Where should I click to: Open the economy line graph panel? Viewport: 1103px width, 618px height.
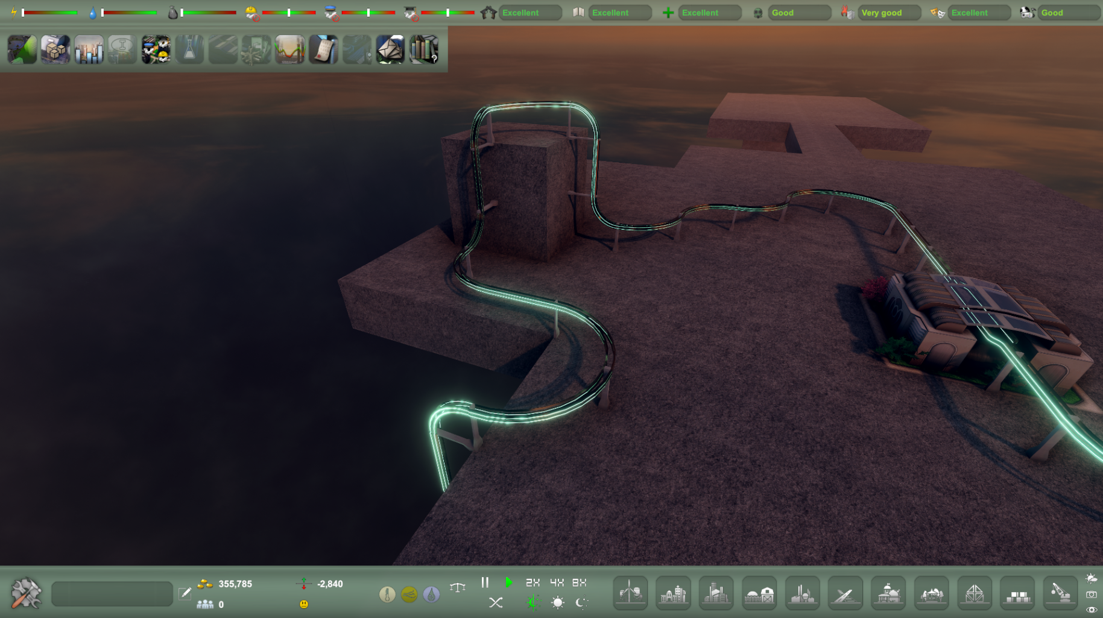(x=290, y=49)
